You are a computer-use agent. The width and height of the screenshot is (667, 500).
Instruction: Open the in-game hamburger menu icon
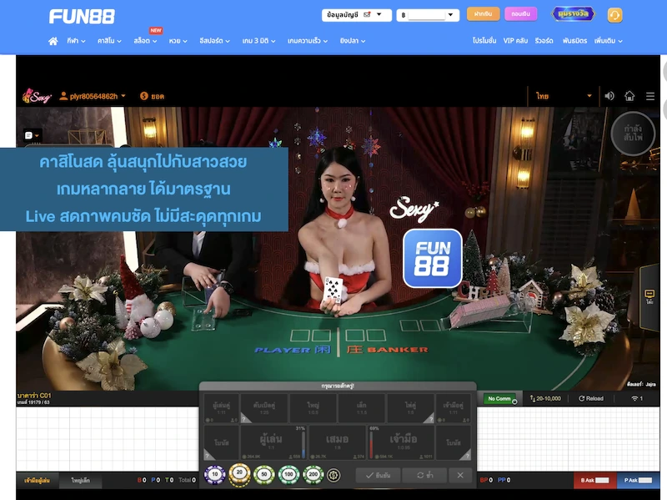(x=650, y=94)
